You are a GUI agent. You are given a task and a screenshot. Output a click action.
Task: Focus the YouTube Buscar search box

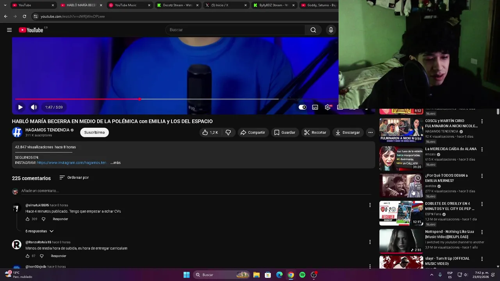click(x=236, y=30)
